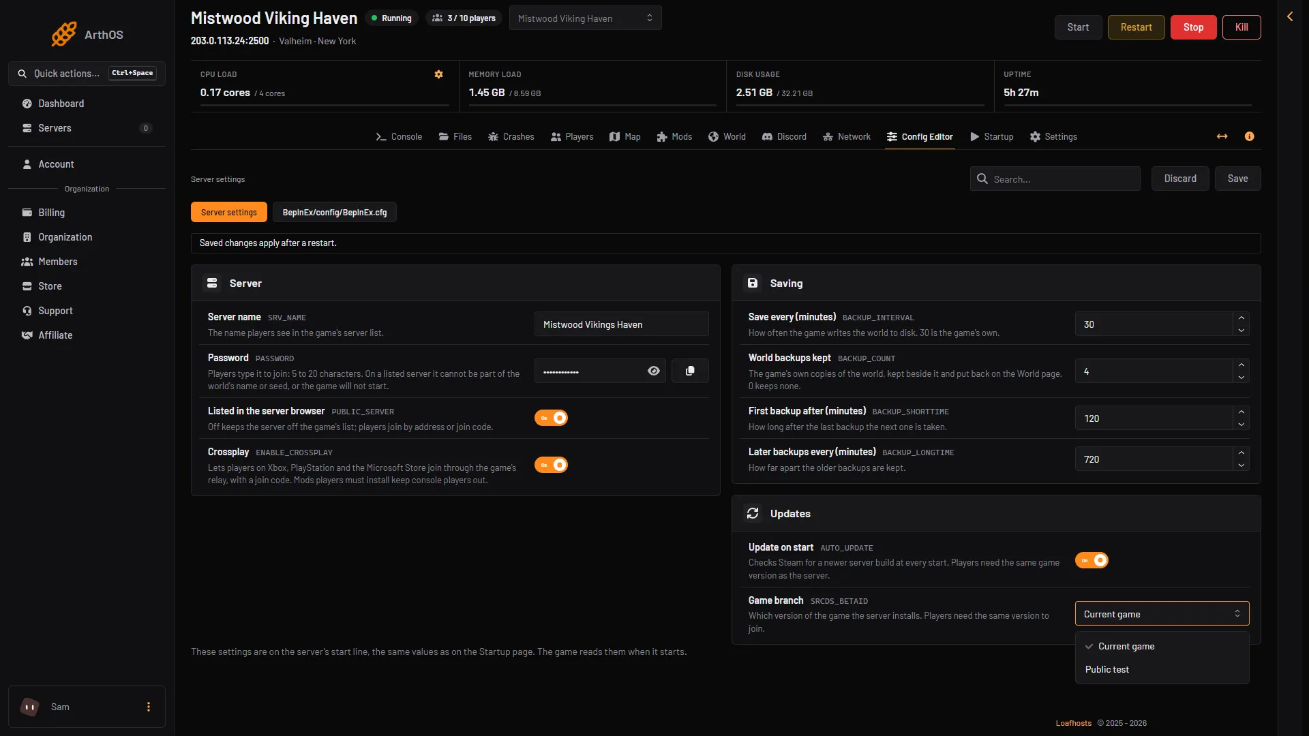Choose Public test branch option
This screenshot has width=1309, height=736.
point(1162,669)
